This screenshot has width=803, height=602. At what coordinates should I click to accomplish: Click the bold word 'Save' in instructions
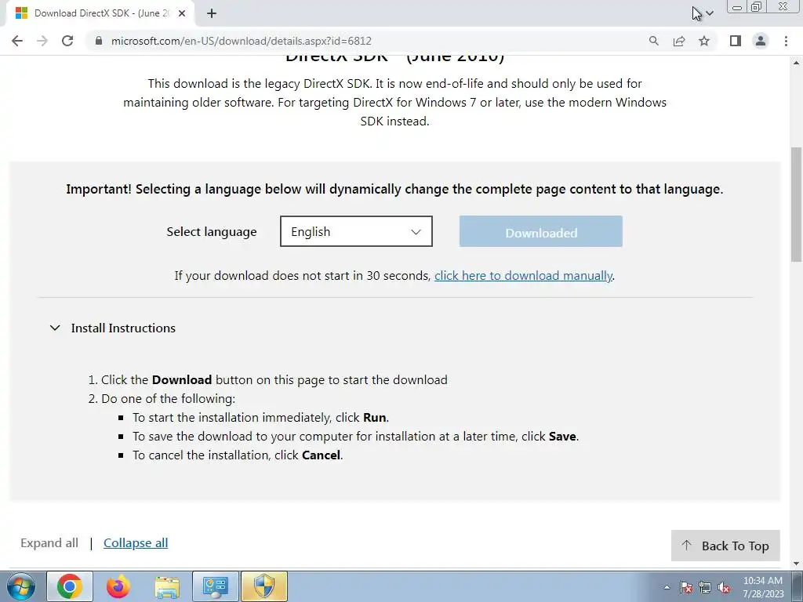563,436
